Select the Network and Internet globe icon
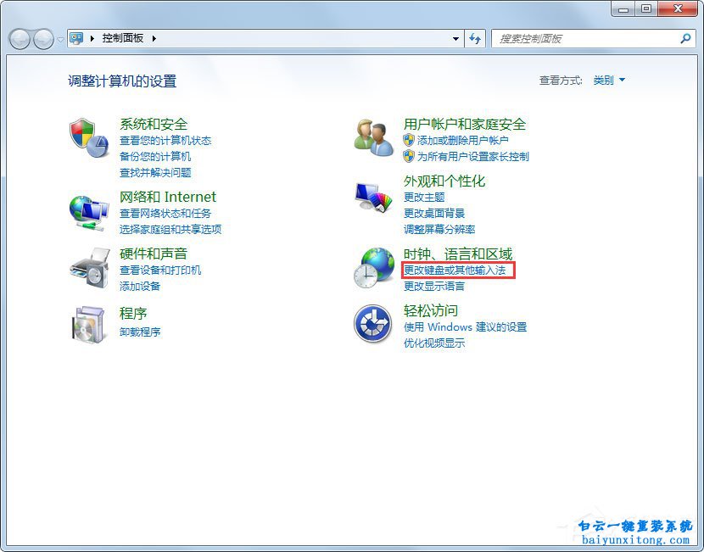The height and width of the screenshot is (552, 704). point(89,213)
